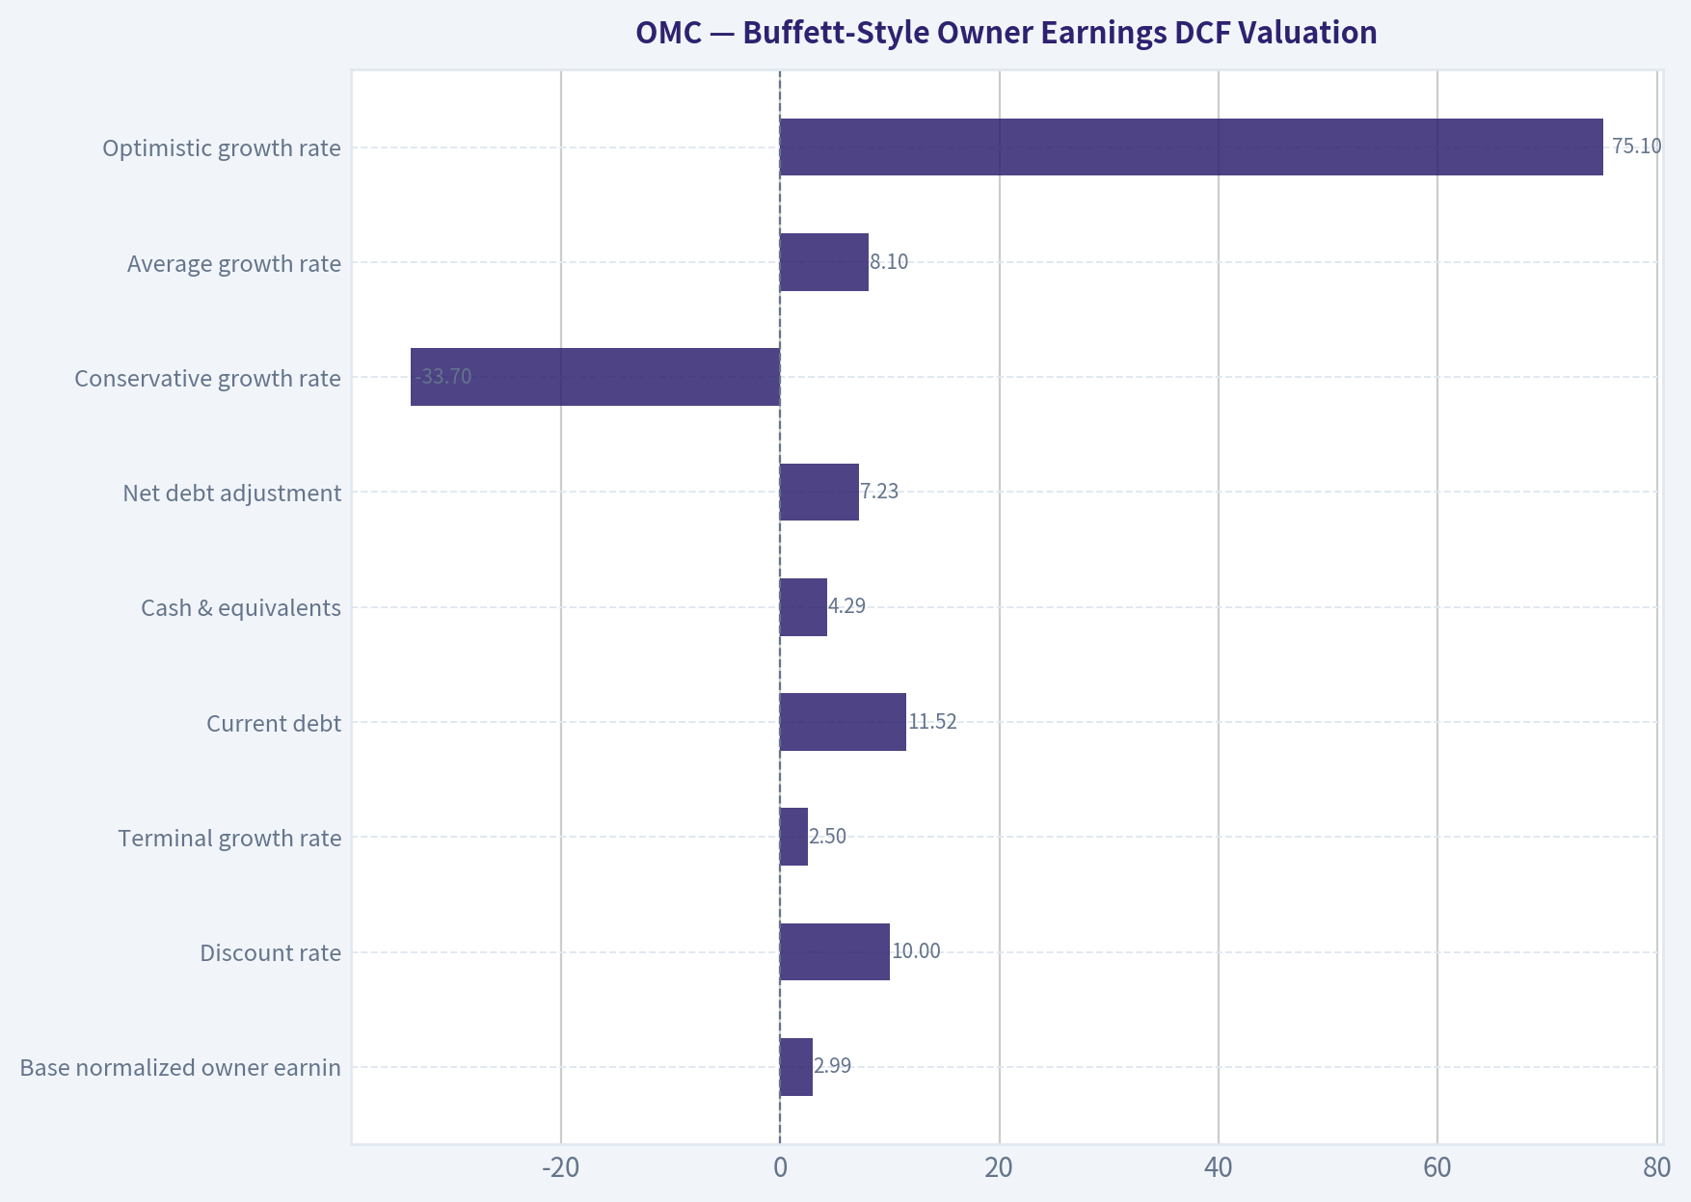Click the 11.52 value label

tap(932, 721)
